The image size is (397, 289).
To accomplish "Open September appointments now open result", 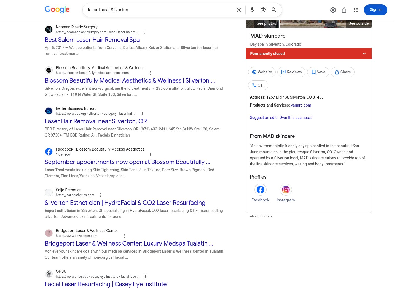I will [x=128, y=162].
